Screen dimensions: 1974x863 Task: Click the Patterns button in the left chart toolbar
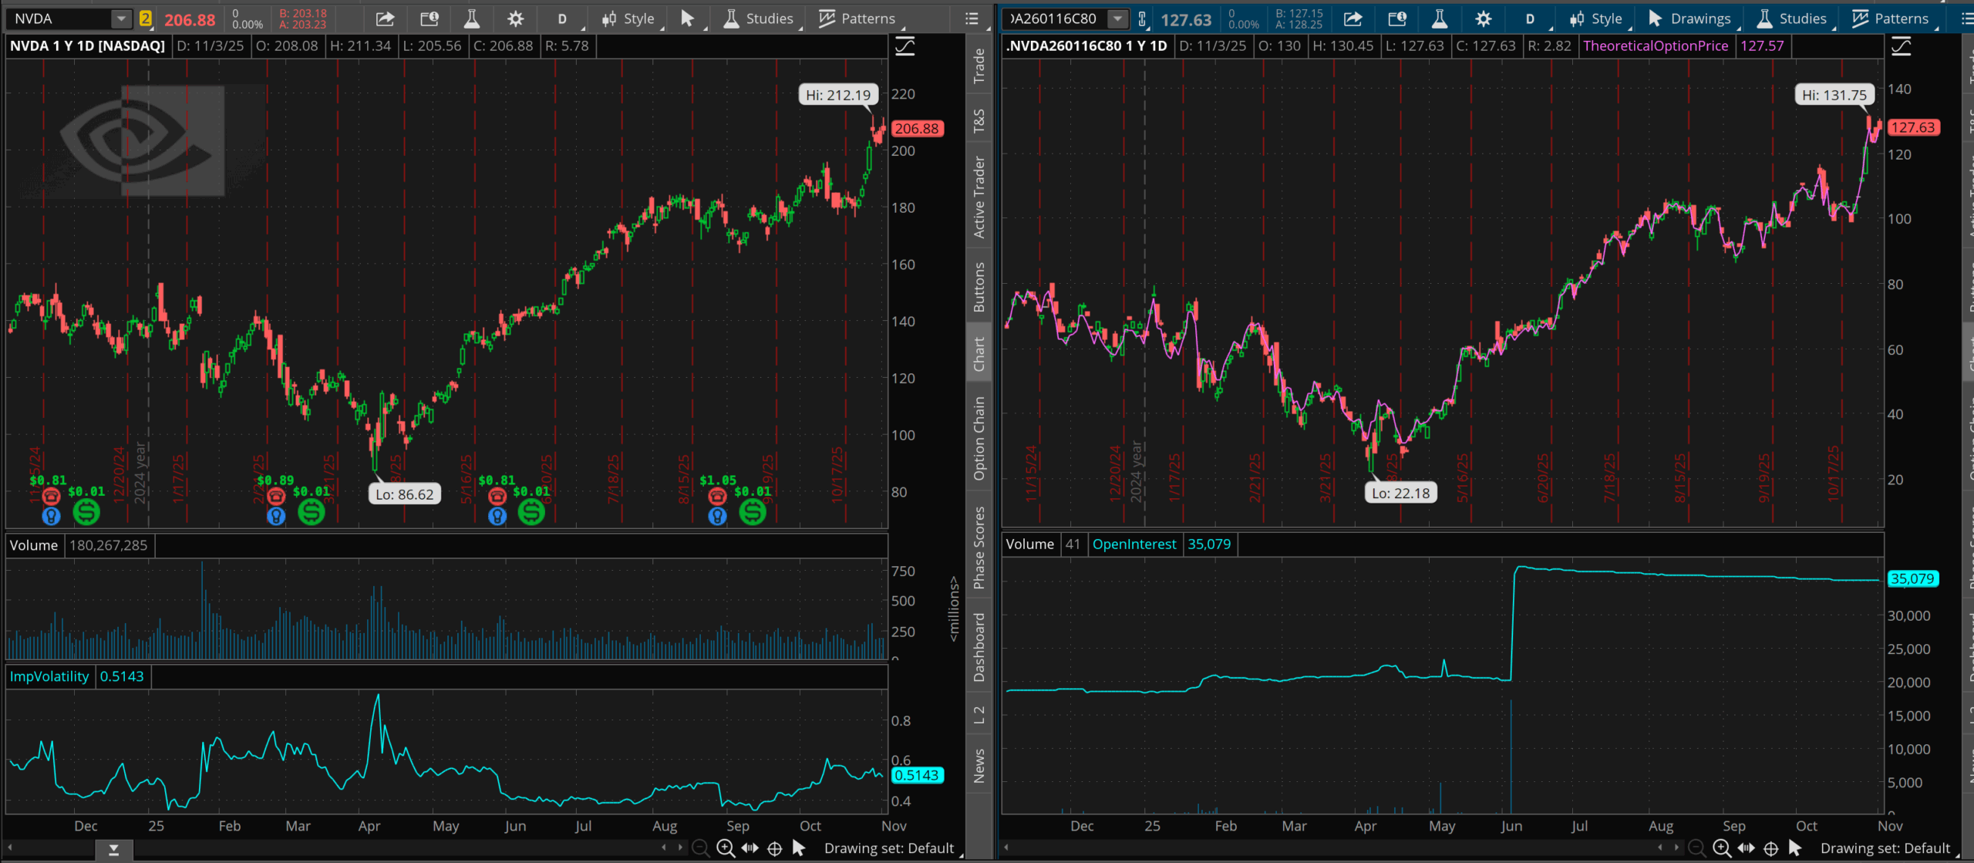point(857,19)
